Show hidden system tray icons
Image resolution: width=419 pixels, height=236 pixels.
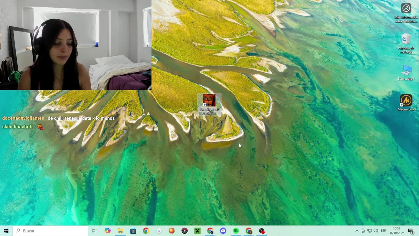tap(357, 231)
